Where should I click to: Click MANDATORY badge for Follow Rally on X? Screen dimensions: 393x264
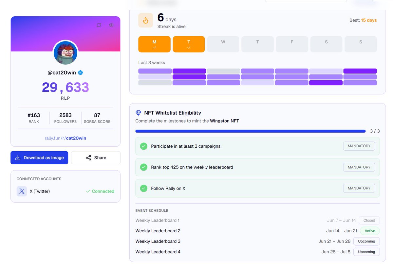pyautogui.click(x=359, y=188)
